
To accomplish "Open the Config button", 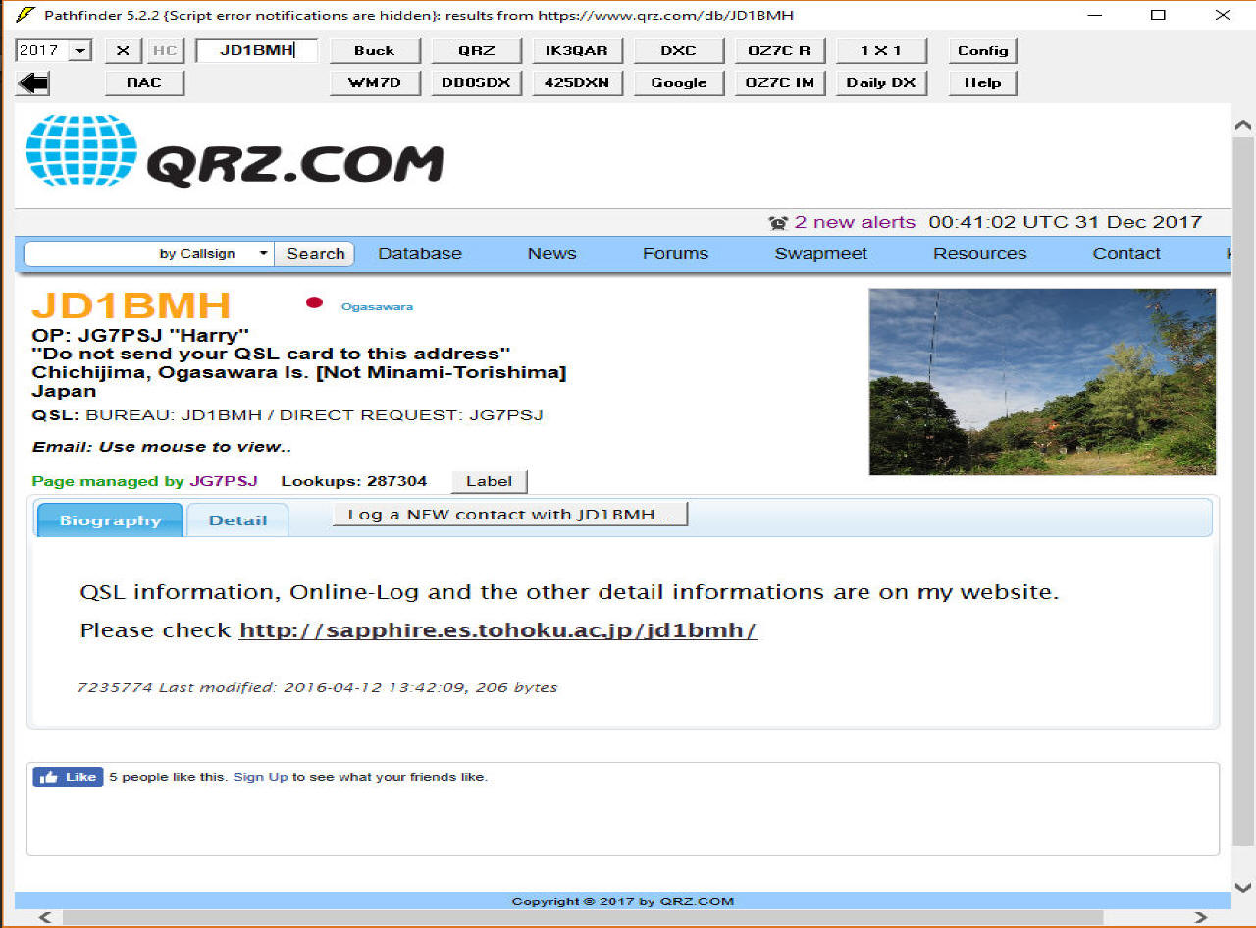I will 983,51.
